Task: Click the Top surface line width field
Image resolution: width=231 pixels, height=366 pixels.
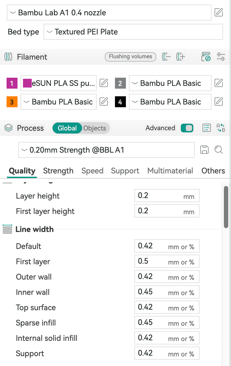Action: (167, 307)
